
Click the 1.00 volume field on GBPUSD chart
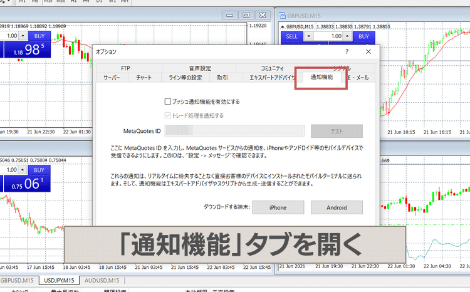pos(328,36)
